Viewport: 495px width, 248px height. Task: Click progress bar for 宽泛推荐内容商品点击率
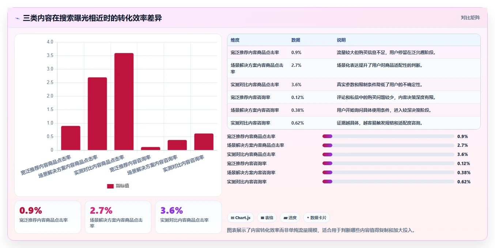(x=388, y=137)
